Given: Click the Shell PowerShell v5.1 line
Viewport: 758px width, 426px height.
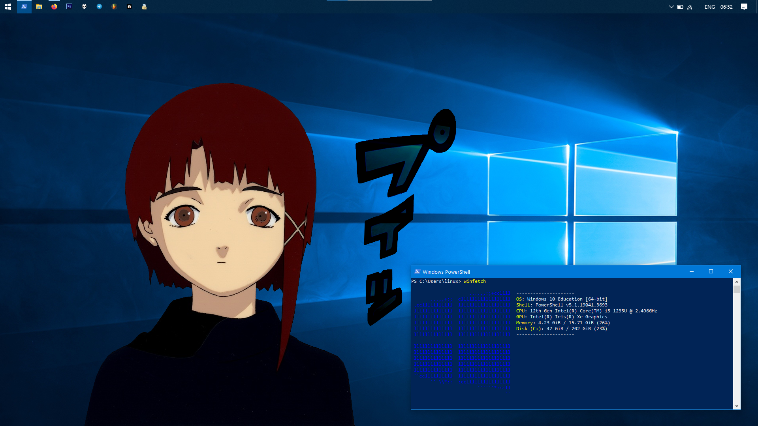Looking at the screenshot, I should tap(562, 305).
